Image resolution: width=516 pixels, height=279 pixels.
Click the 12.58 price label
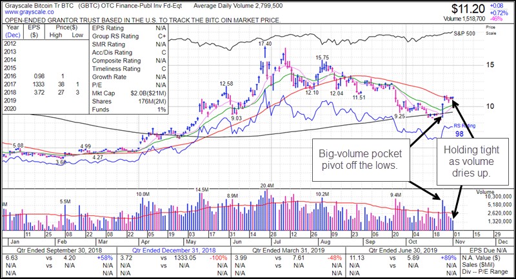tap(226, 84)
